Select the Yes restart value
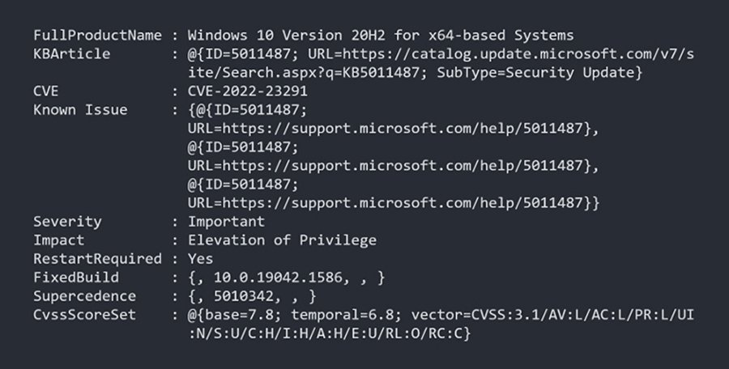729x369 pixels. [201, 259]
